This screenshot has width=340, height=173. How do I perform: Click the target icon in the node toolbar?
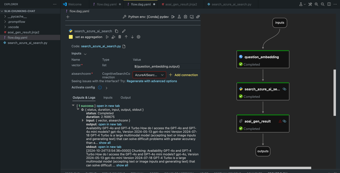[x=139, y=37]
